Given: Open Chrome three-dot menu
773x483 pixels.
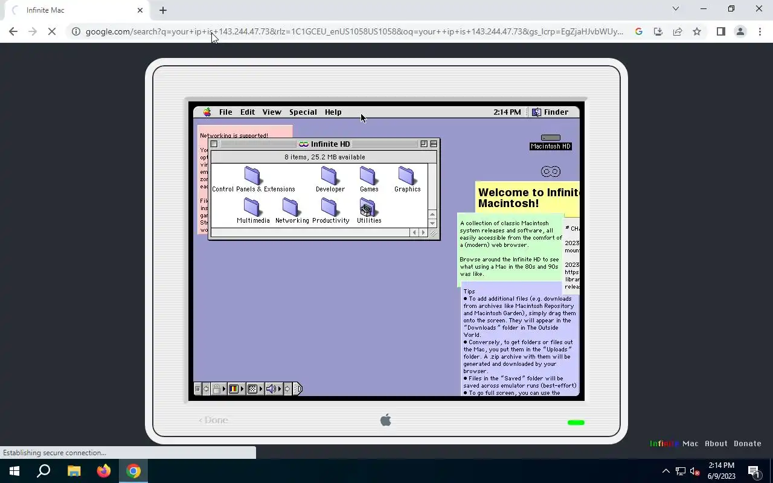Looking at the screenshot, I should [x=760, y=31].
